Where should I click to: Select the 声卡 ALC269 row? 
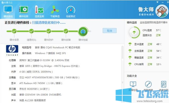tap(28, 100)
